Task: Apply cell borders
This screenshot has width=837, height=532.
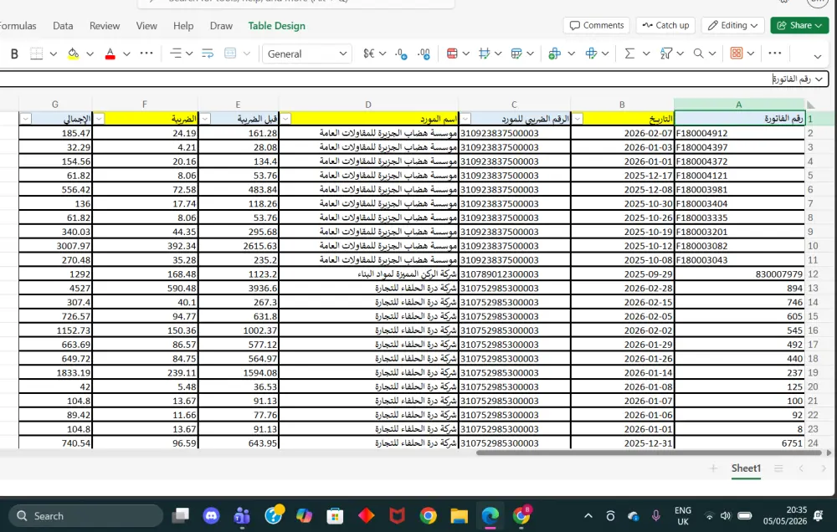Action: click(x=36, y=54)
